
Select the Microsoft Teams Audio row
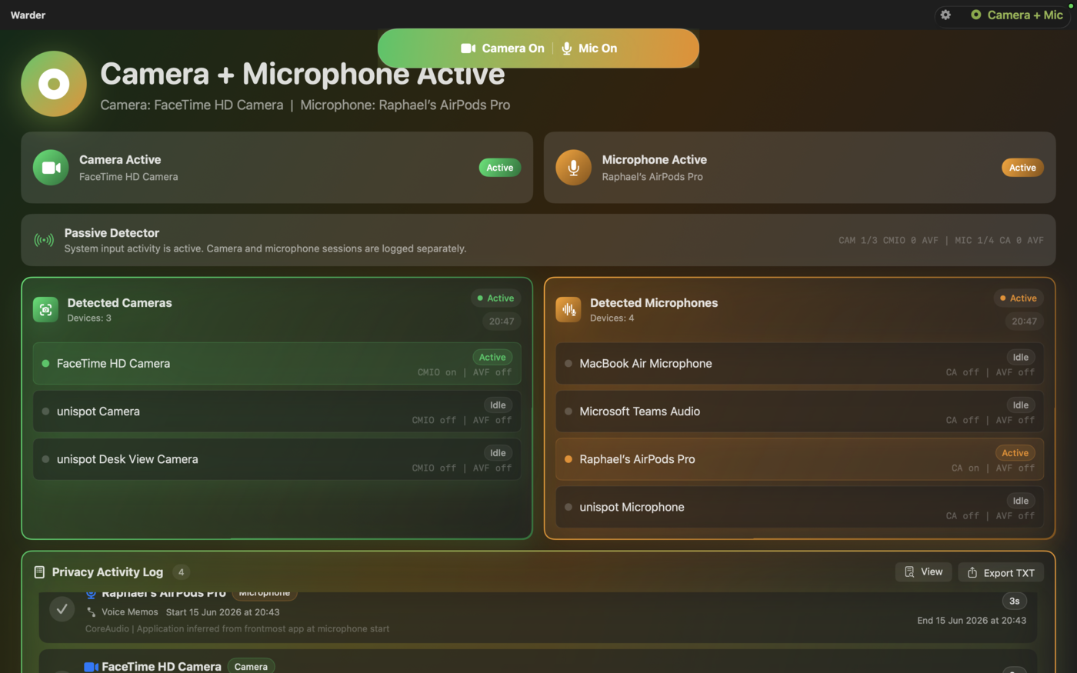799,411
